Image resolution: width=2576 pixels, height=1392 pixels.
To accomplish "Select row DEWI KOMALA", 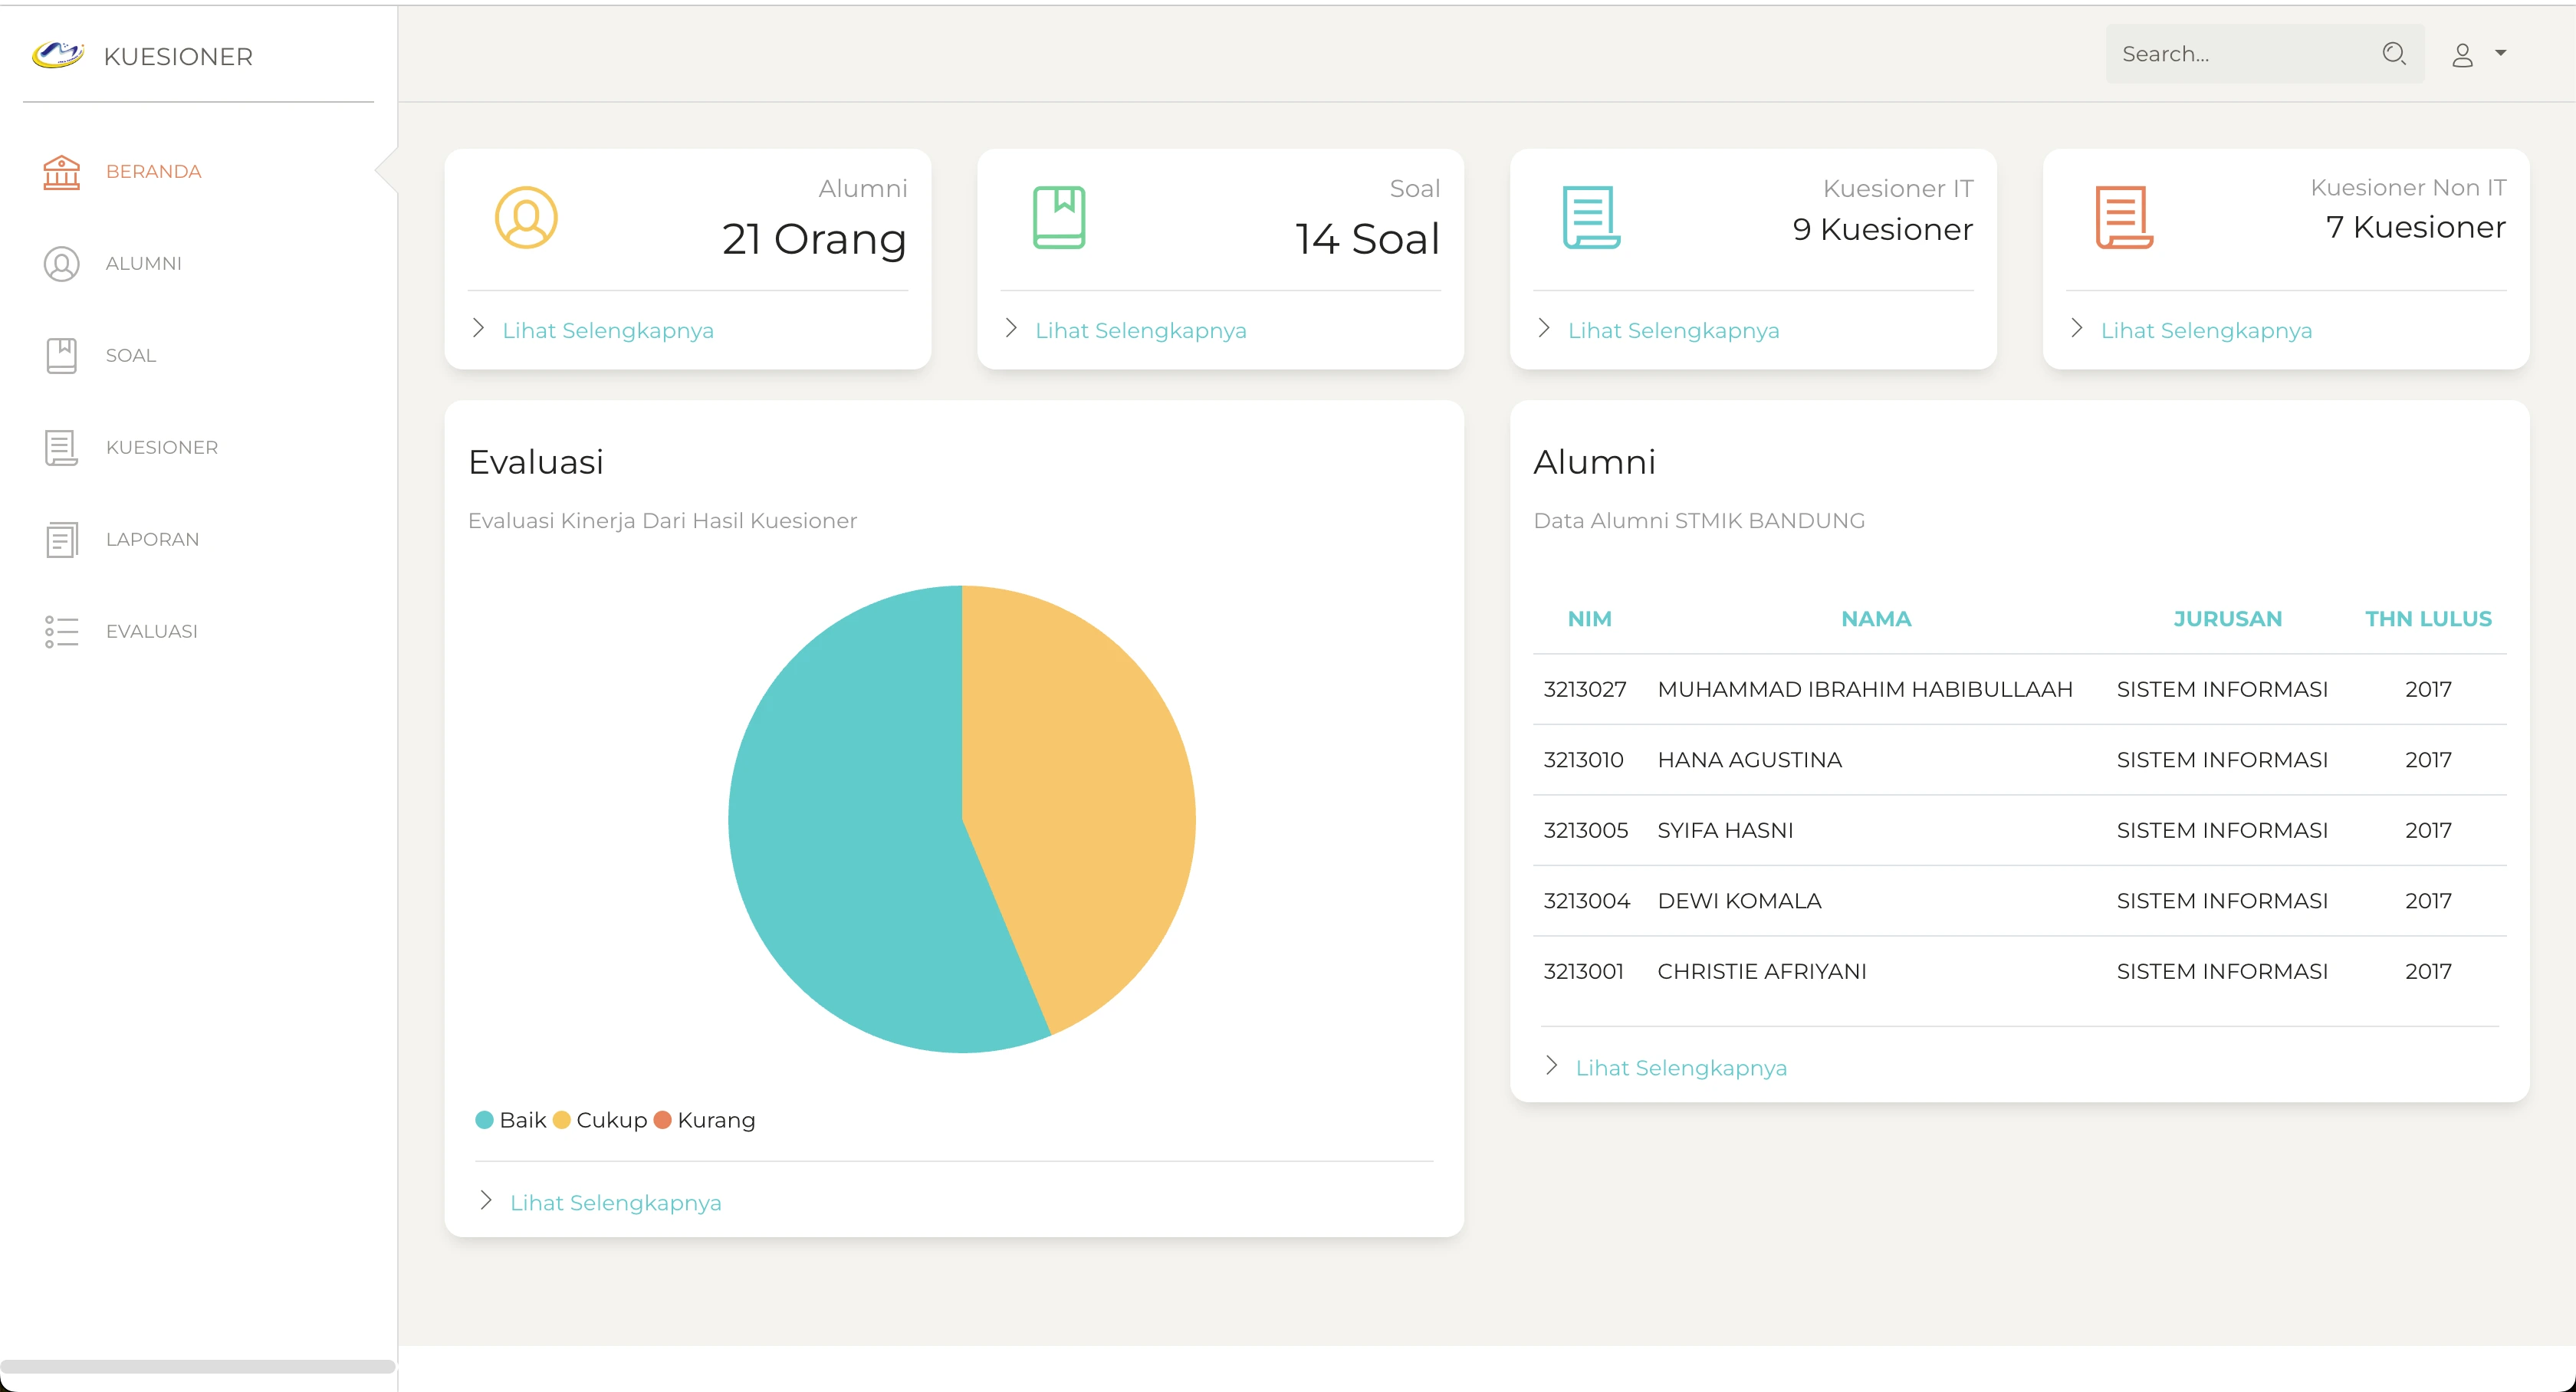I will click(2019, 901).
